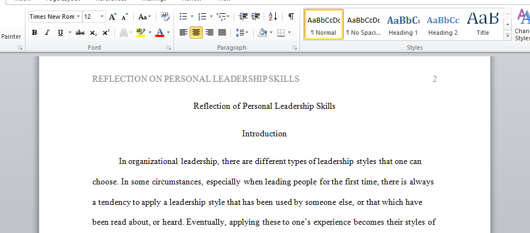
Task: Open the Paragraph dialog launcher
Action: (295, 48)
